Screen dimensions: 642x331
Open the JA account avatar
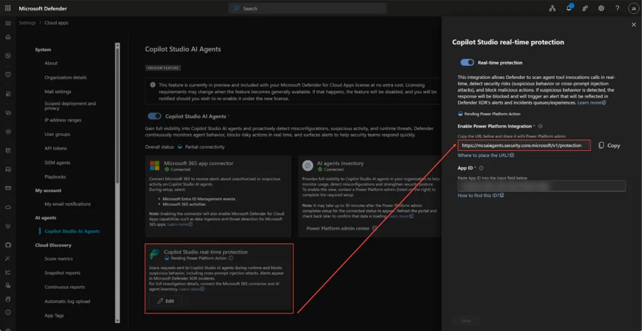point(633,9)
